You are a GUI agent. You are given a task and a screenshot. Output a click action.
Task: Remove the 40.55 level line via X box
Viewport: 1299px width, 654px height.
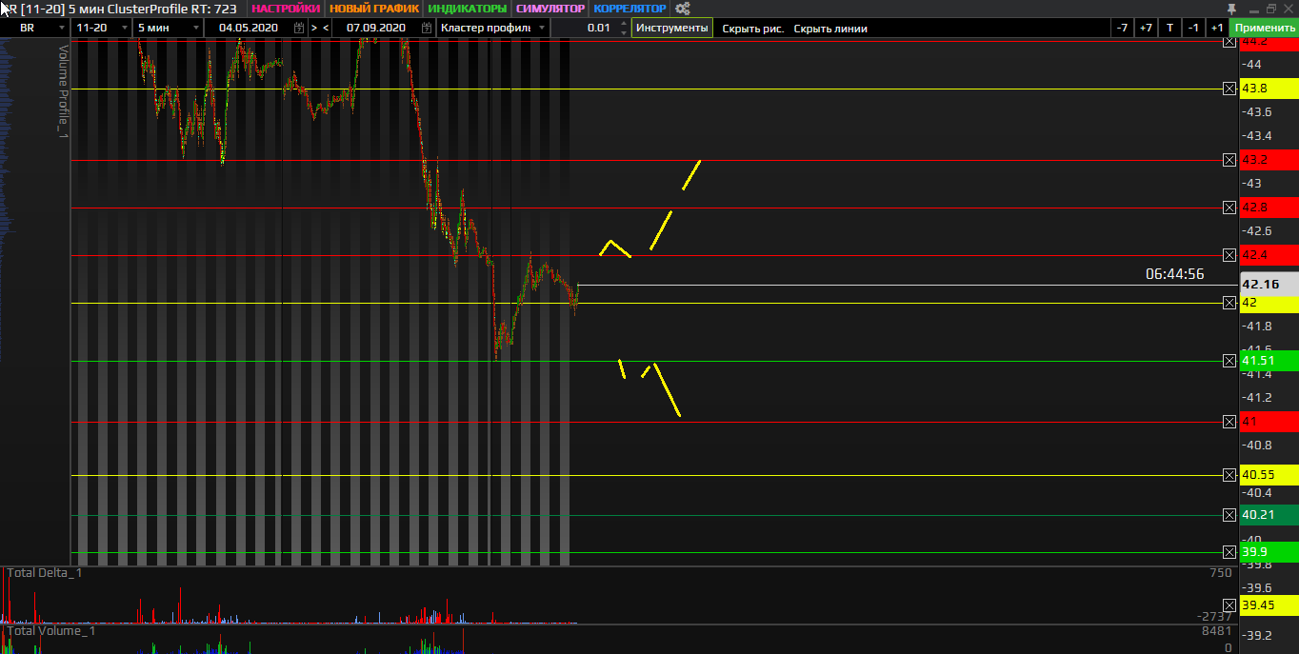coord(1229,475)
